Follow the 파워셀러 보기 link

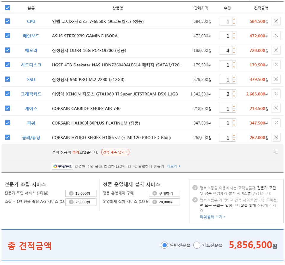[212, 217]
